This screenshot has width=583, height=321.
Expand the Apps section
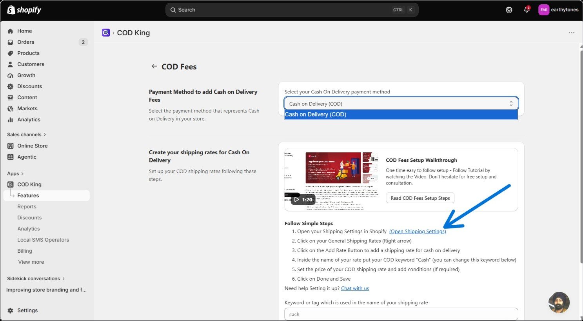[15, 173]
